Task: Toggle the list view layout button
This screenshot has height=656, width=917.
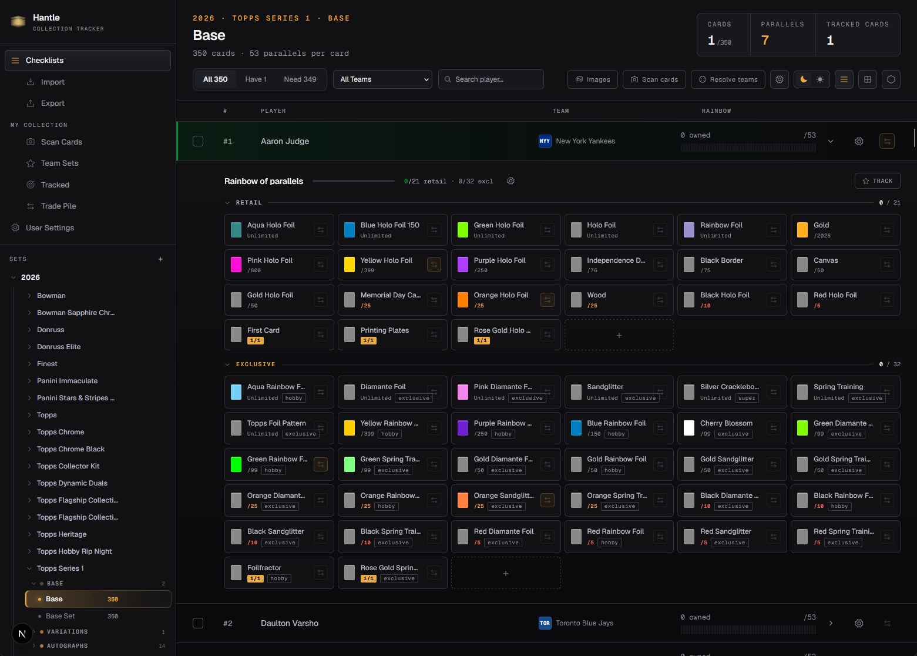Action: pos(844,79)
